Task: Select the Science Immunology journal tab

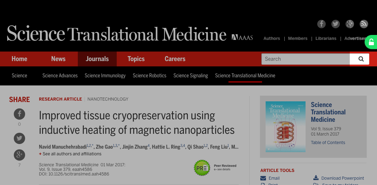Action: (105, 76)
